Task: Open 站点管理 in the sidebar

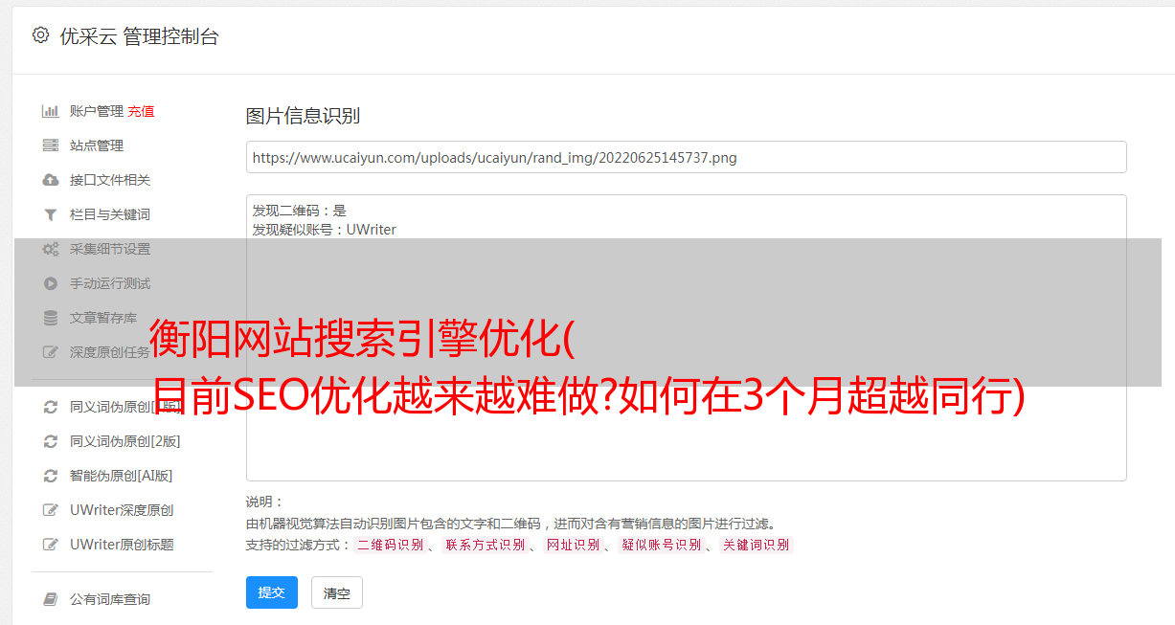Action: 97,145
